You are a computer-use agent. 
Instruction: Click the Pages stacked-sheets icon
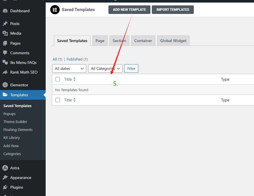click(x=5, y=43)
